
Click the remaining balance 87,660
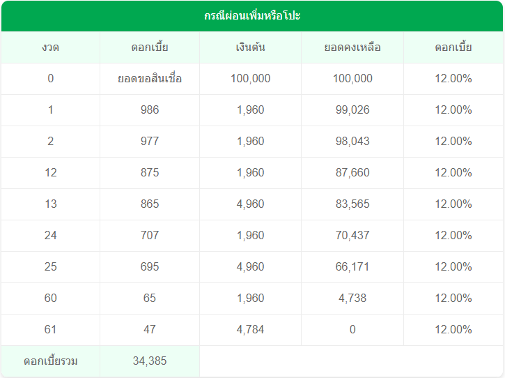(x=352, y=173)
